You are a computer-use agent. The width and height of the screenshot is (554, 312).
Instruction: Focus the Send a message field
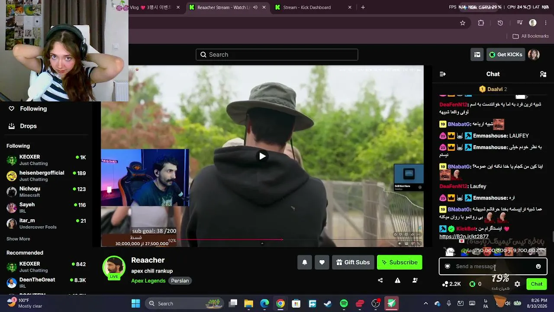pos(493,266)
